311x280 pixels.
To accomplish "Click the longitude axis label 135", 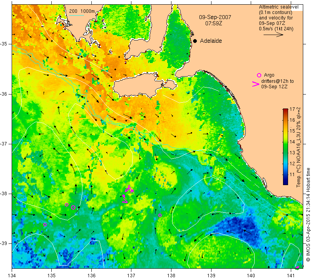I will point(52,276).
